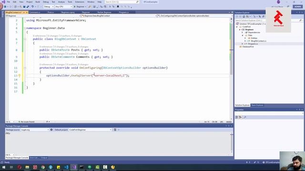Image resolution: width=305 pixels, height=171 pixels.
Task: Open the editor zoom level dropdown
Action: 10,122
